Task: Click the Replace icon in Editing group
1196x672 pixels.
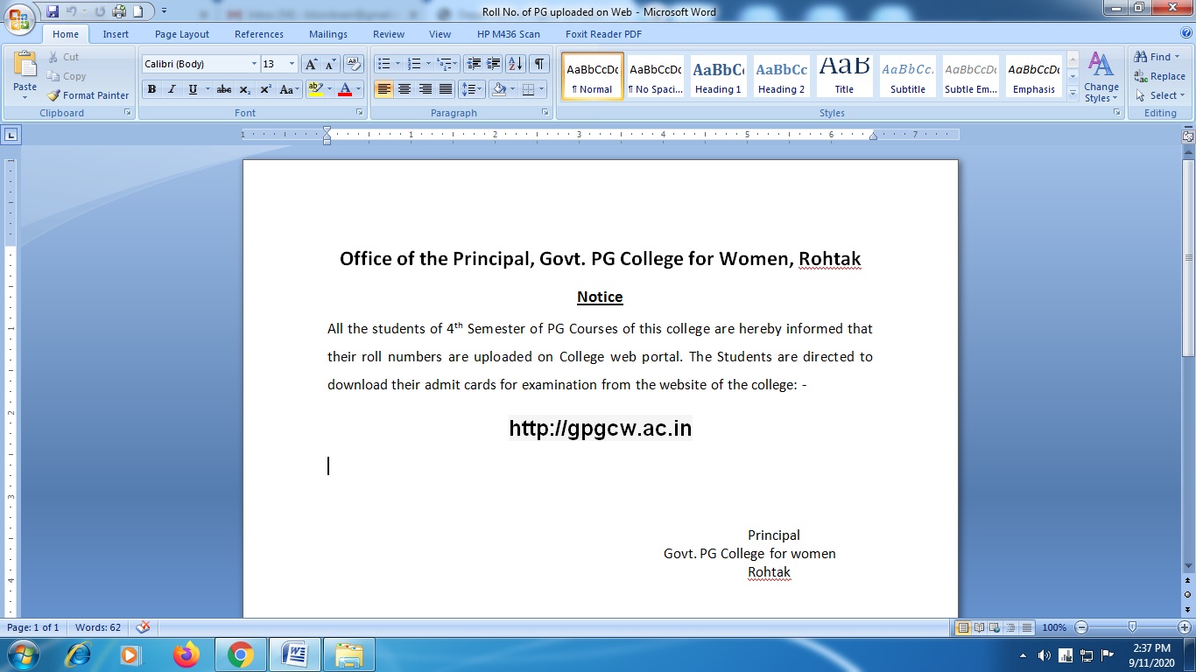Action: [1159, 76]
